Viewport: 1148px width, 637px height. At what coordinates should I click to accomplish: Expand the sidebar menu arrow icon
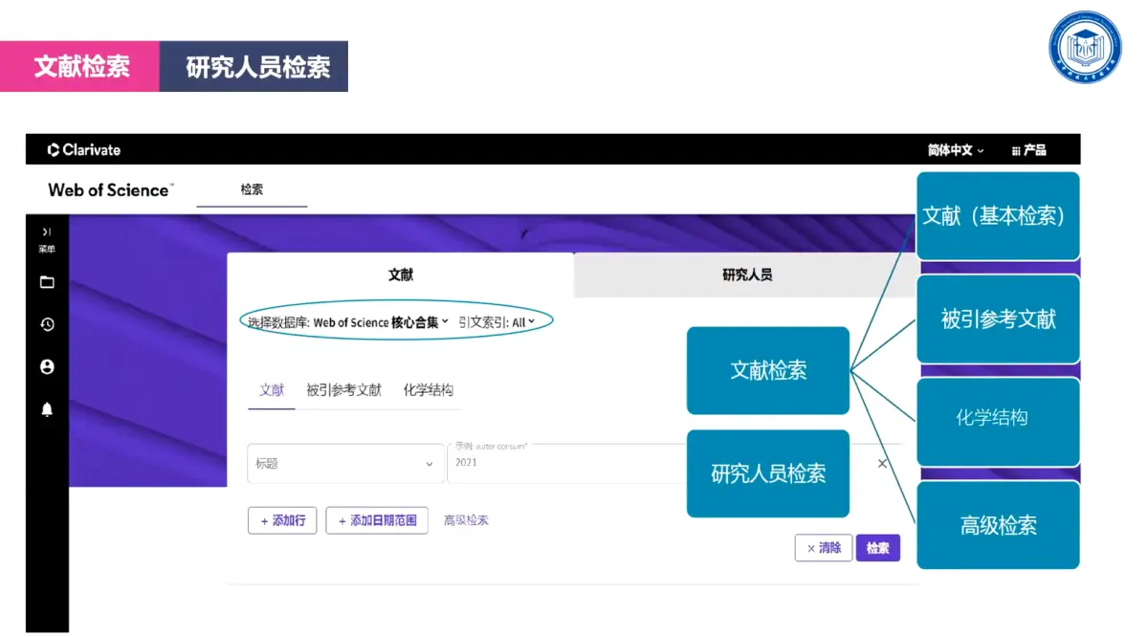point(46,231)
